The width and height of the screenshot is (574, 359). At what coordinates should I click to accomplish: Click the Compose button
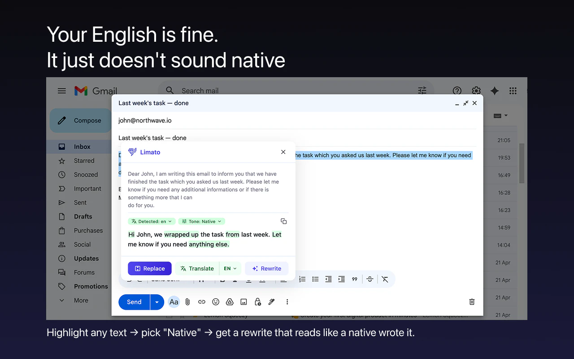pos(81,120)
